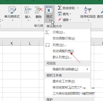This screenshot has width=103, height=101.
Task: Click the Format (格式) ribbon icon
Action: (x=49, y=10)
